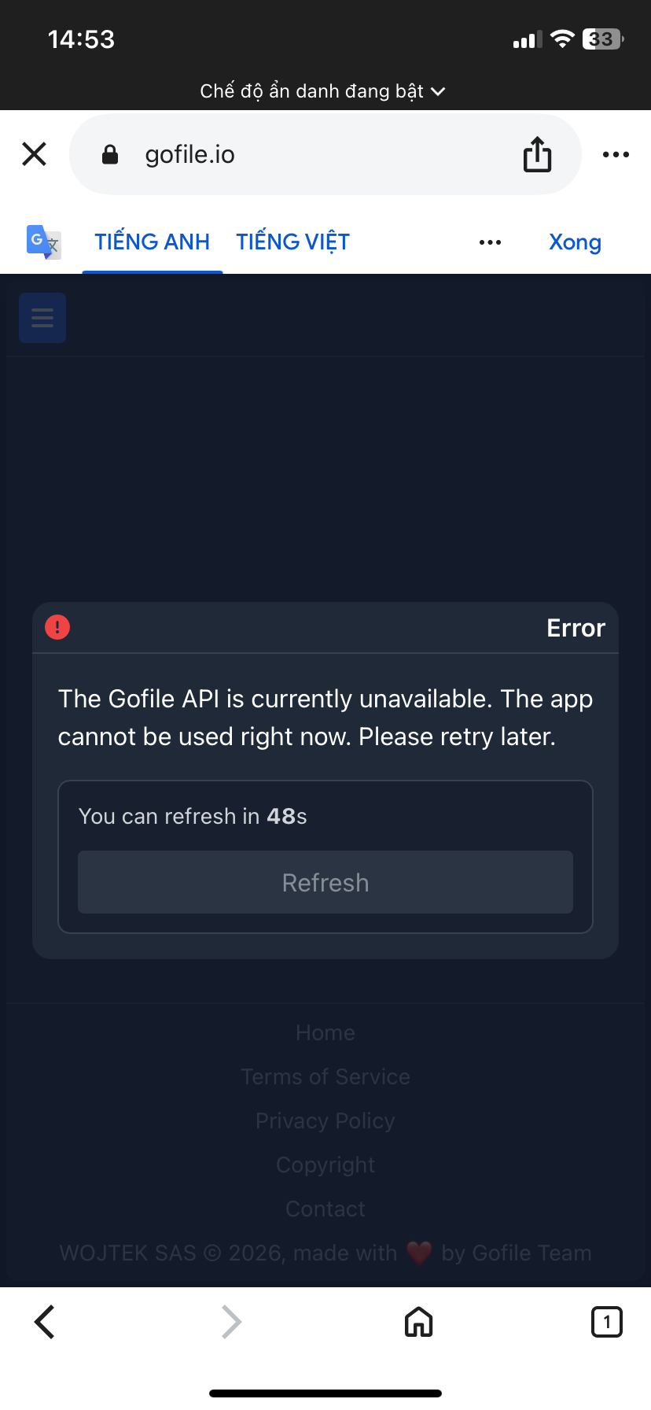
Task: Switch to the TIẾNG VIỆT tab
Action: click(293, 242)
